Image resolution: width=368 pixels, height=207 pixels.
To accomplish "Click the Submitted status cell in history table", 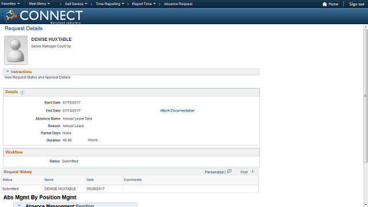I will click(x=10, y=189).
